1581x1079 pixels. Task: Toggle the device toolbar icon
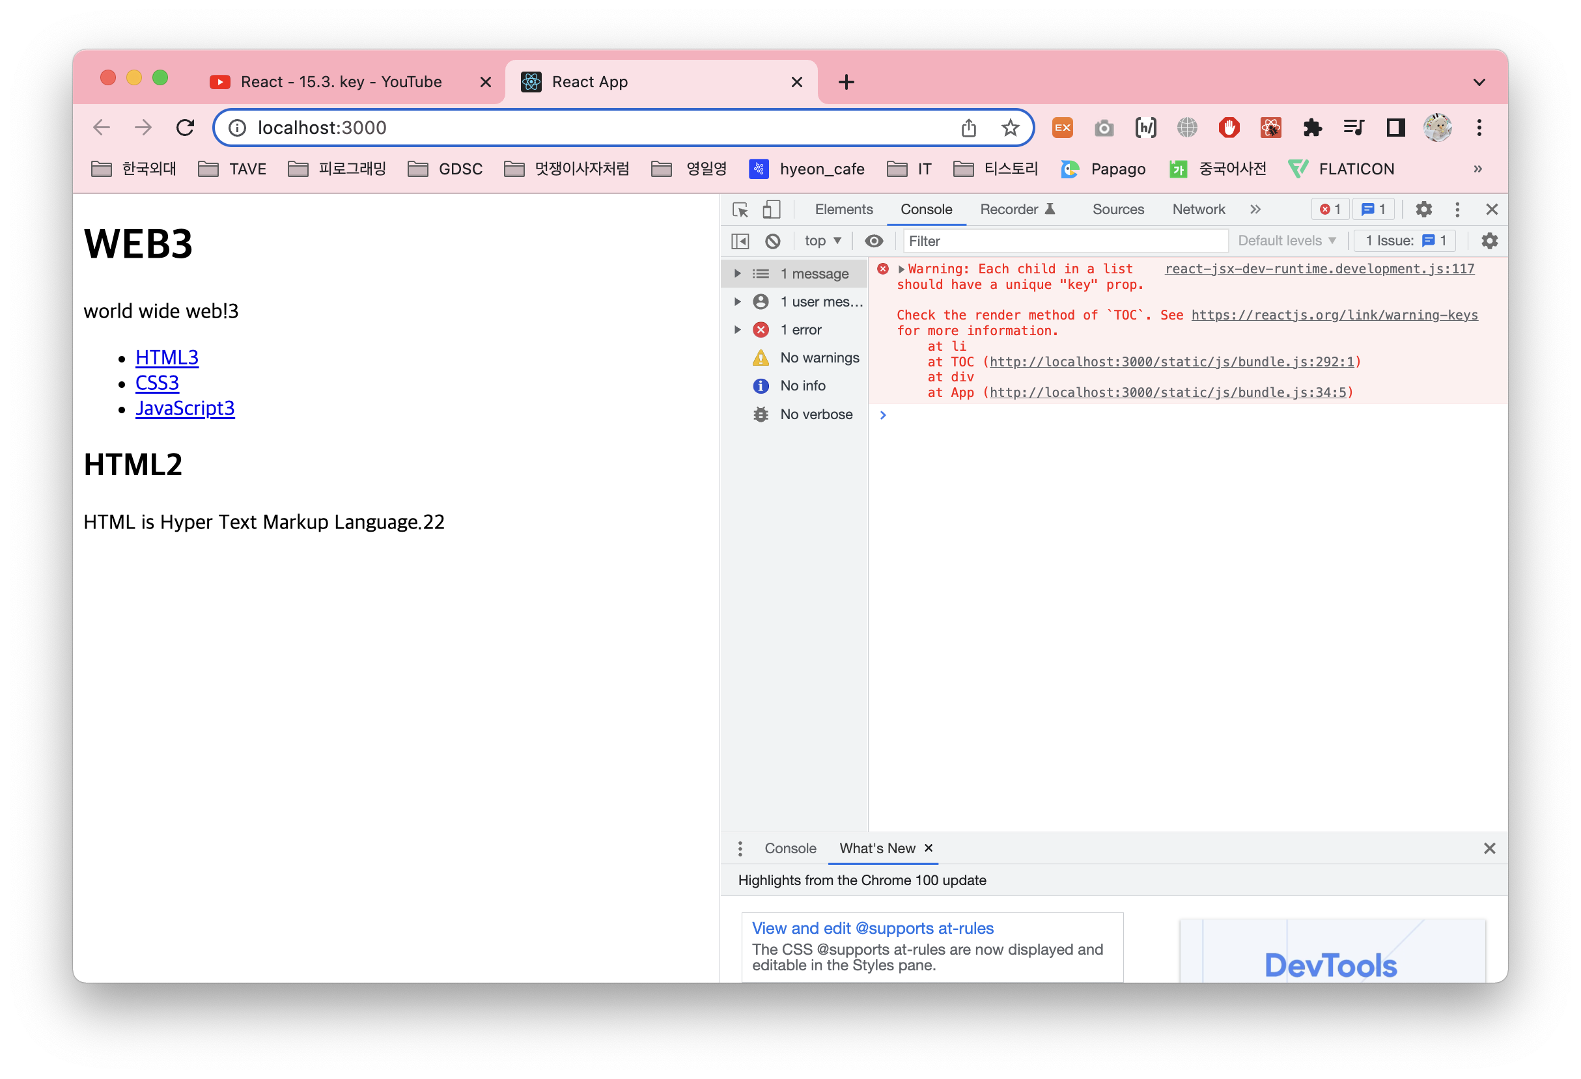pos(771,210)
